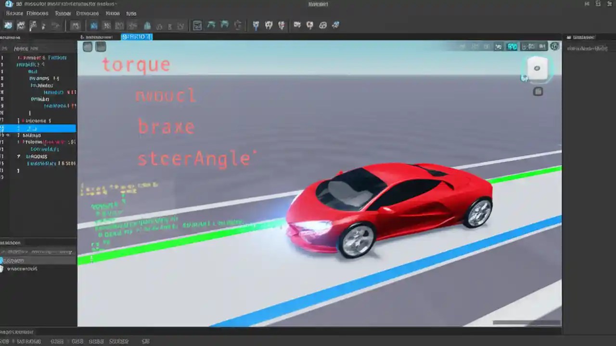This screenshot has width=616, height=346.
Task: Click the selected blue line in the script editor
Action: point(38,128)
